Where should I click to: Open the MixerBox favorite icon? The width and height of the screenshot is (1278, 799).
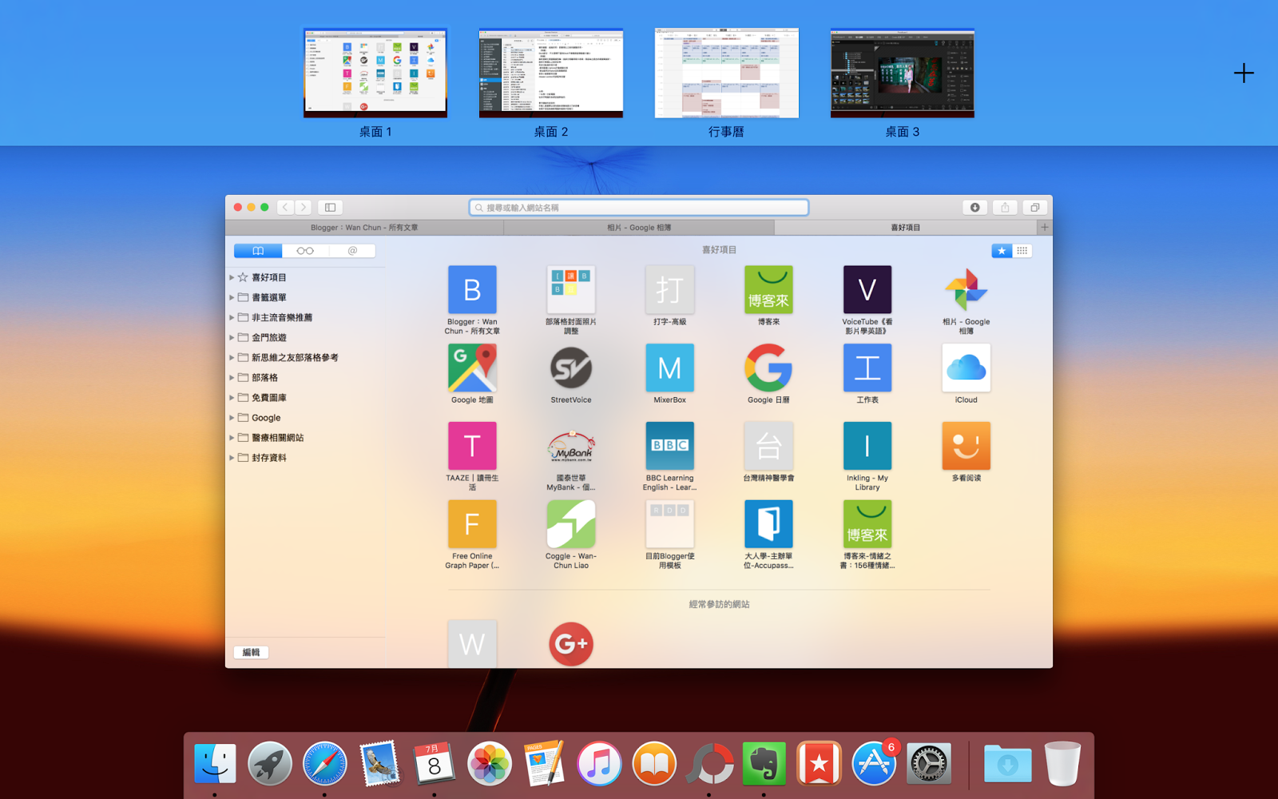click(x=669, y=368)
